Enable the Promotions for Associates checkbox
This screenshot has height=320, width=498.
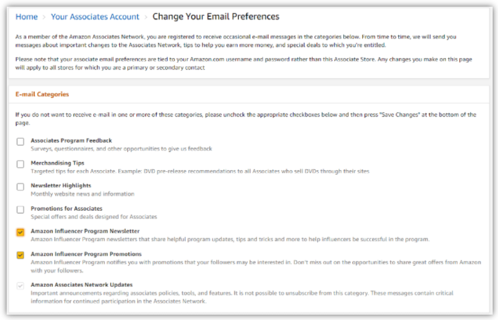20,210
